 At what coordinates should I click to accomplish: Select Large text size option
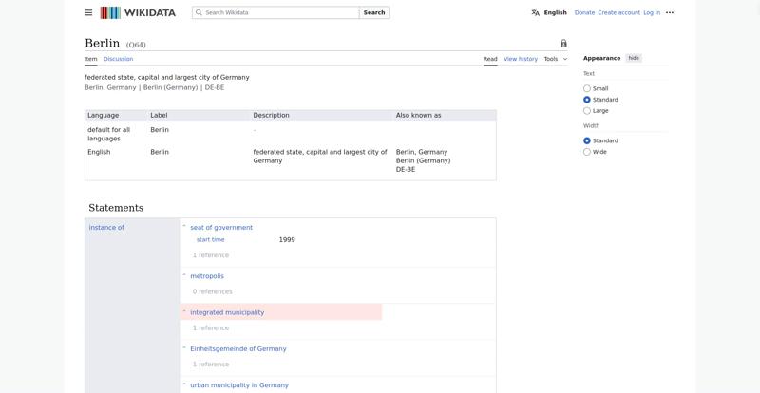[587, 110]
